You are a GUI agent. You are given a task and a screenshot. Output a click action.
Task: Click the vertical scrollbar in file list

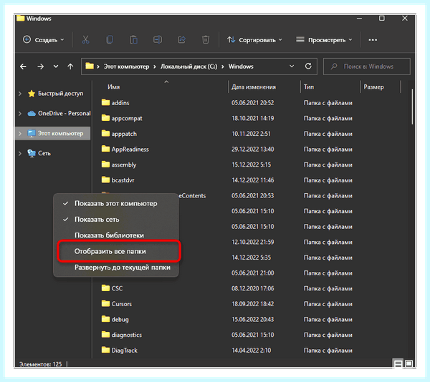412,107
